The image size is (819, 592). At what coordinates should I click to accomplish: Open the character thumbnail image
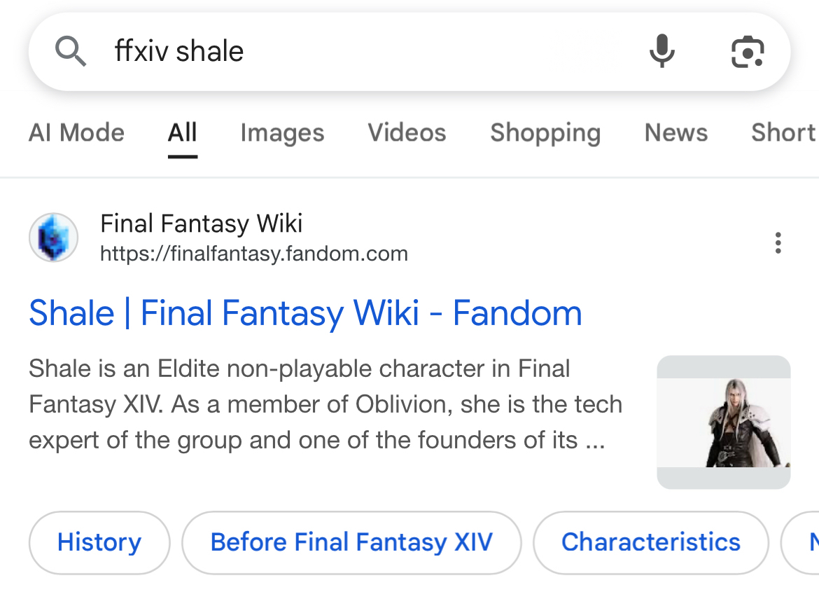coord(723,422)
